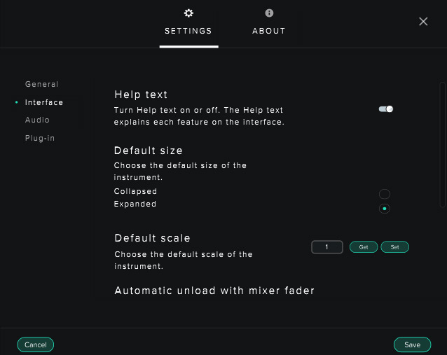Click the About info icon

[x=269, y=13]
